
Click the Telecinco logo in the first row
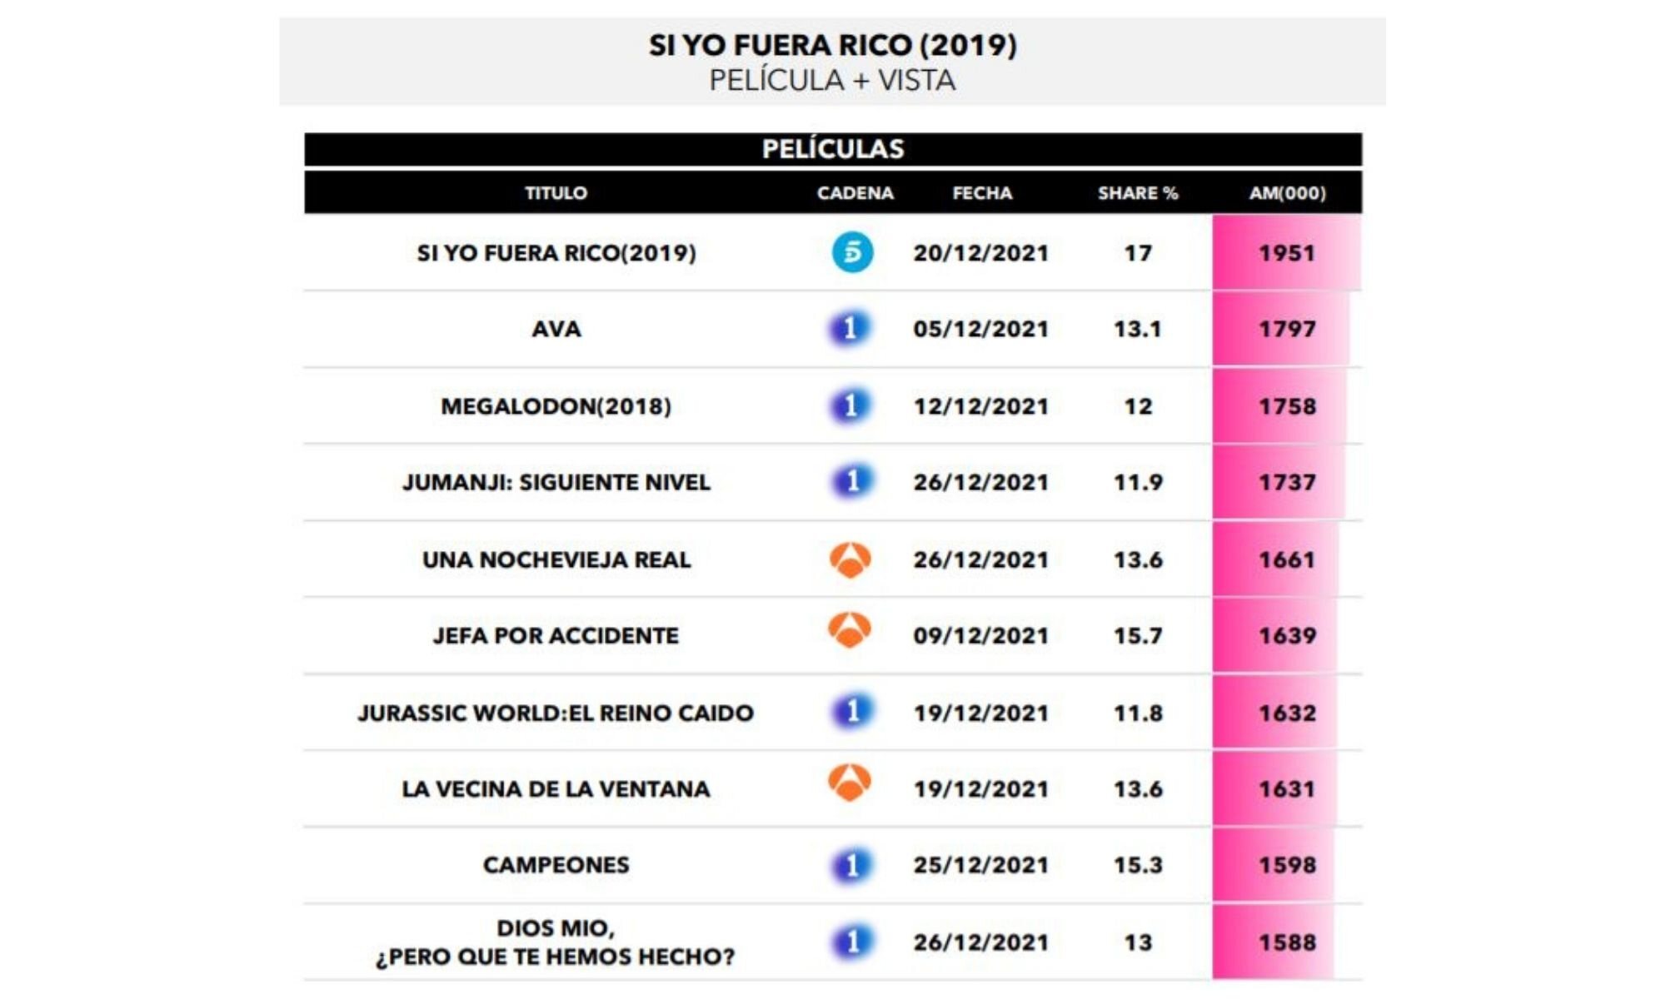tap(852, 252)
